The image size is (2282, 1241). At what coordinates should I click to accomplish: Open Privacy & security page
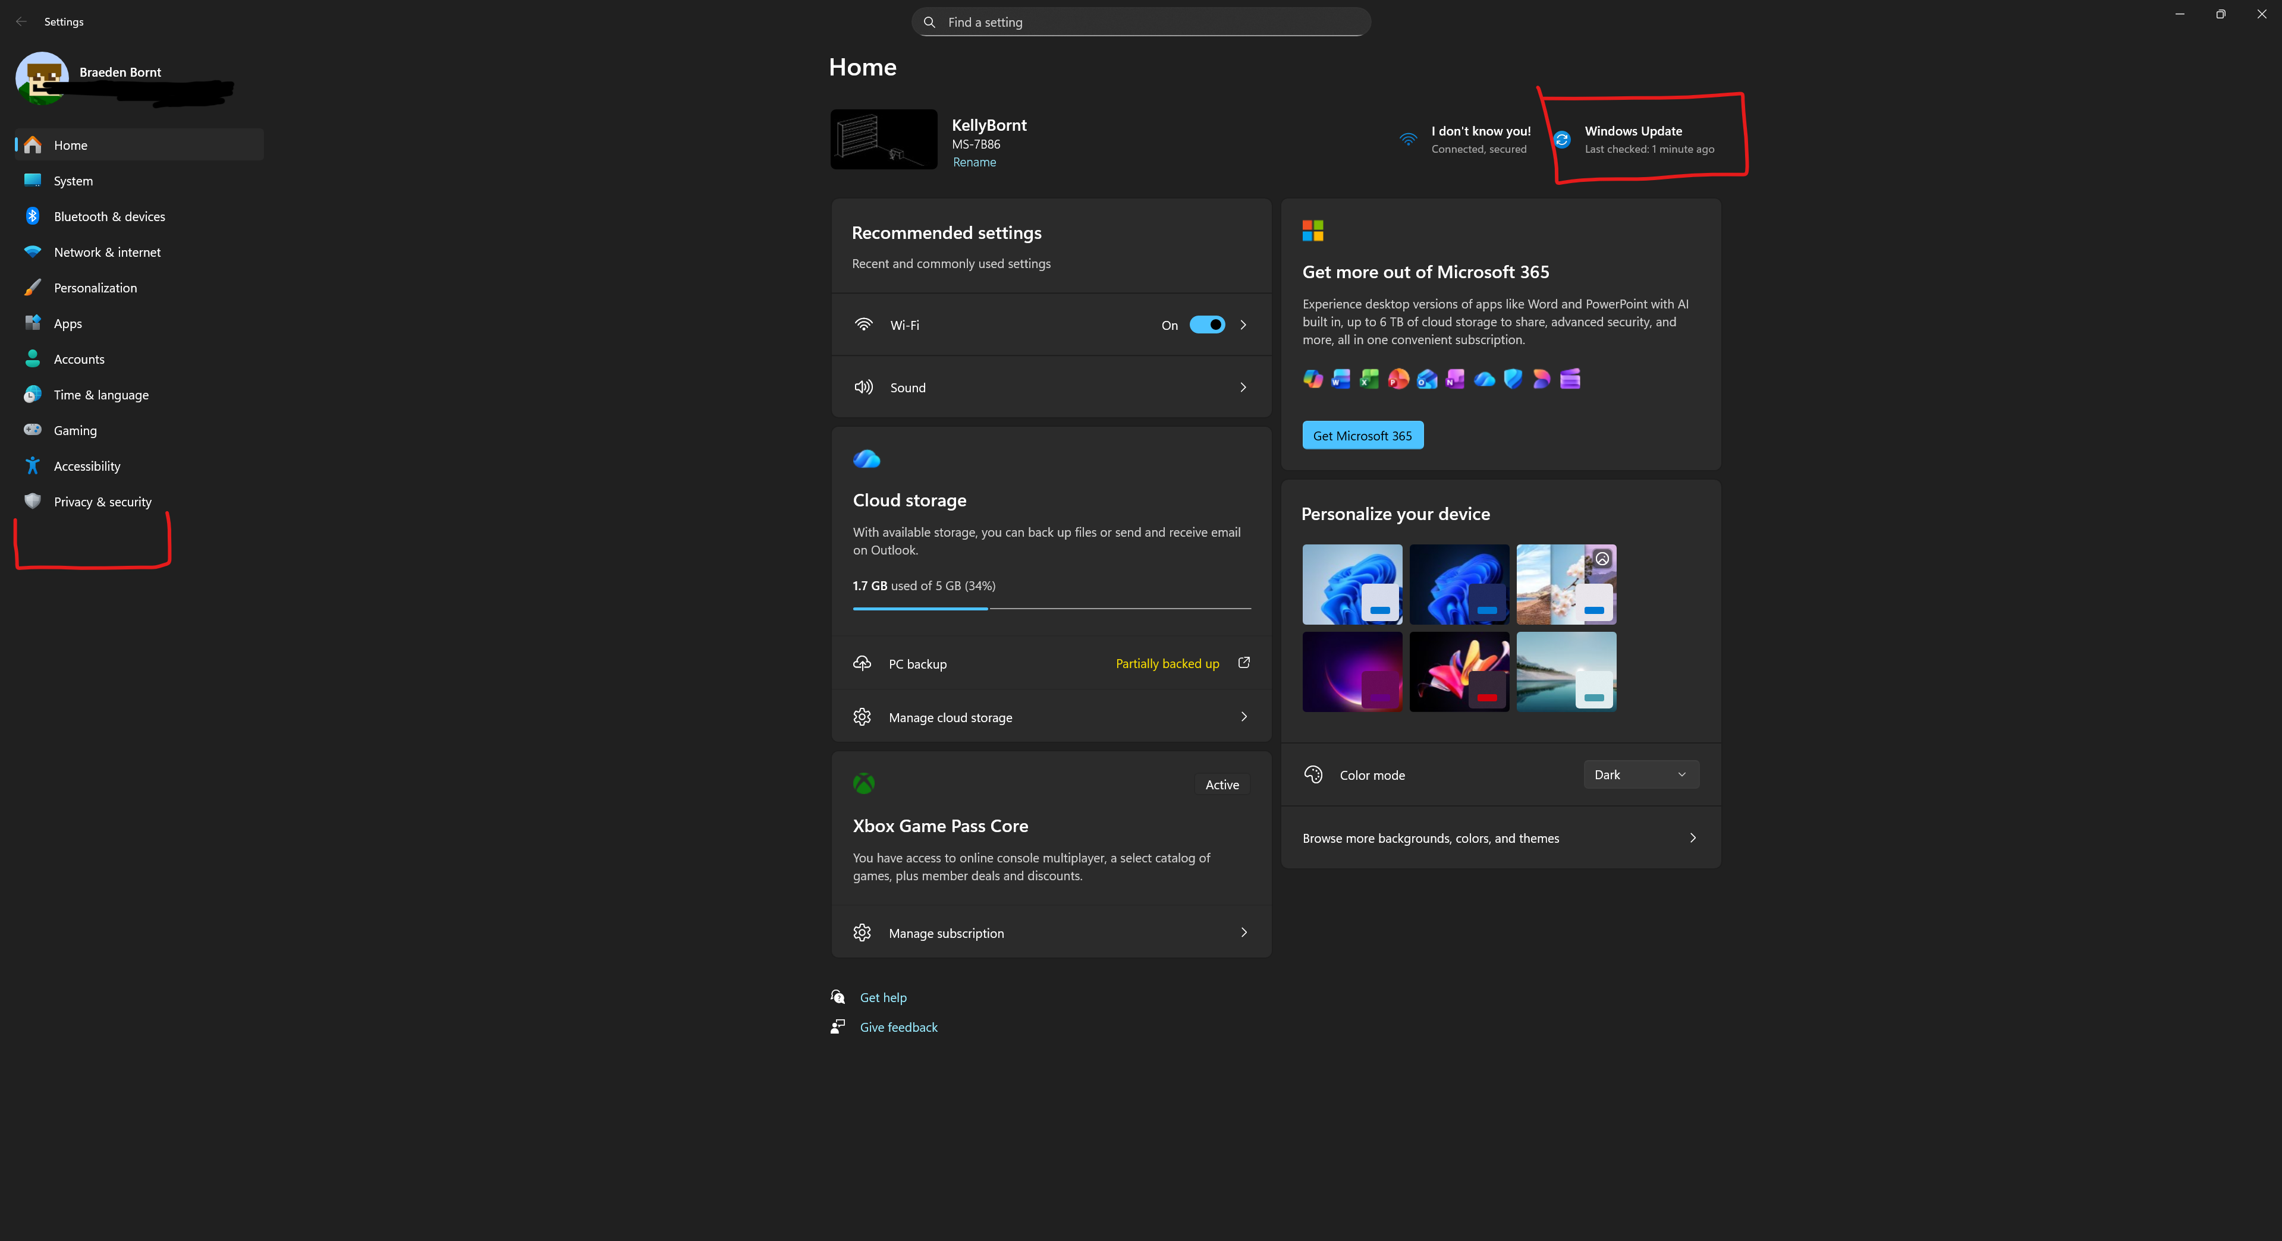point(139,502)
